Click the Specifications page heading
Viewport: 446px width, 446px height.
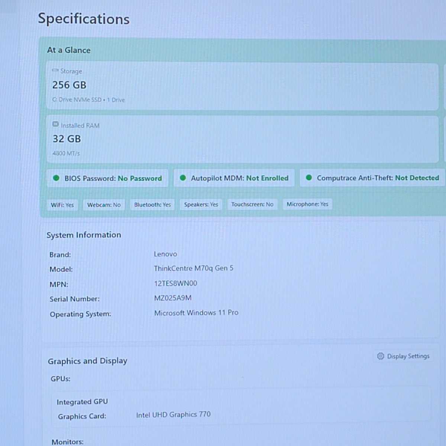click(84, 19)
